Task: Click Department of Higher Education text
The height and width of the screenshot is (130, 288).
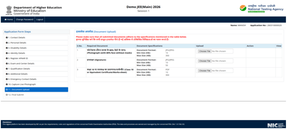Action: [38, 8]
